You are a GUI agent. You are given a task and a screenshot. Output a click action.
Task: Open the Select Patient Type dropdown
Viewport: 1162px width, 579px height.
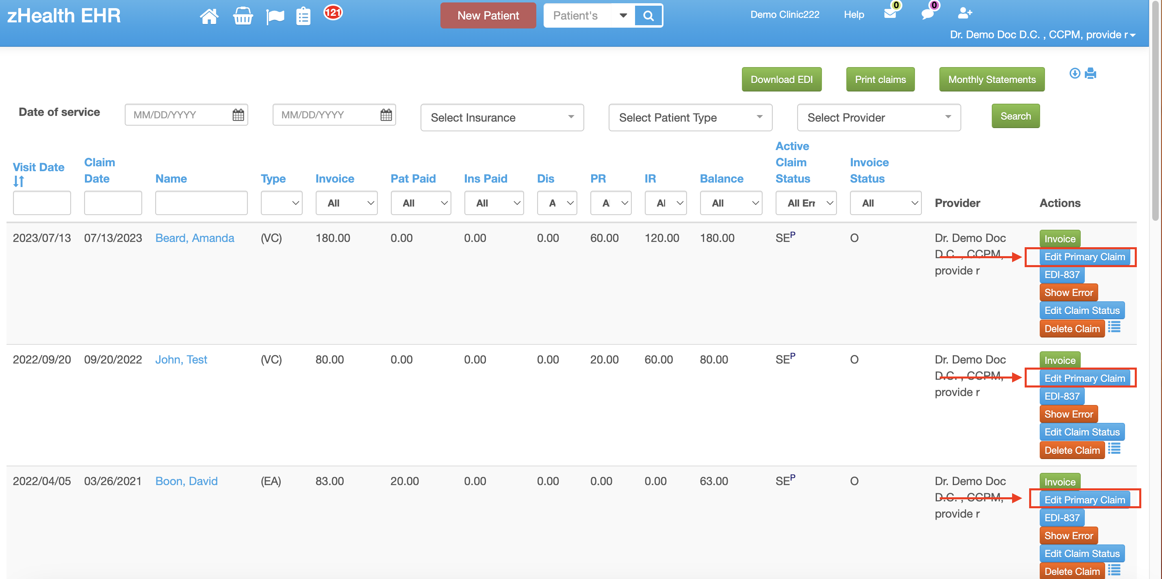(690, 118)
